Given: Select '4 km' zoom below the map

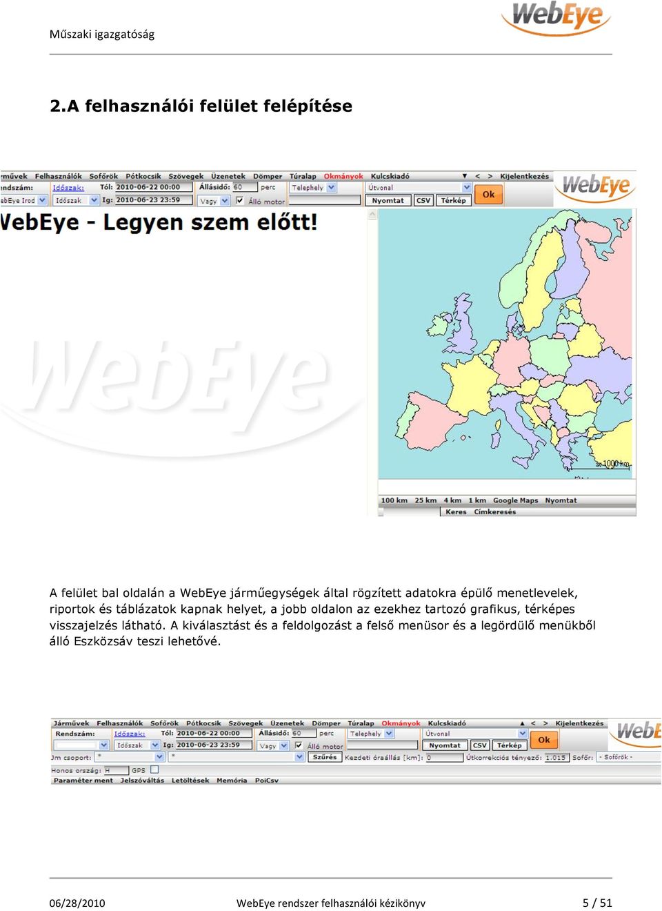Looking at the screenshot, I should coord(452,501).
